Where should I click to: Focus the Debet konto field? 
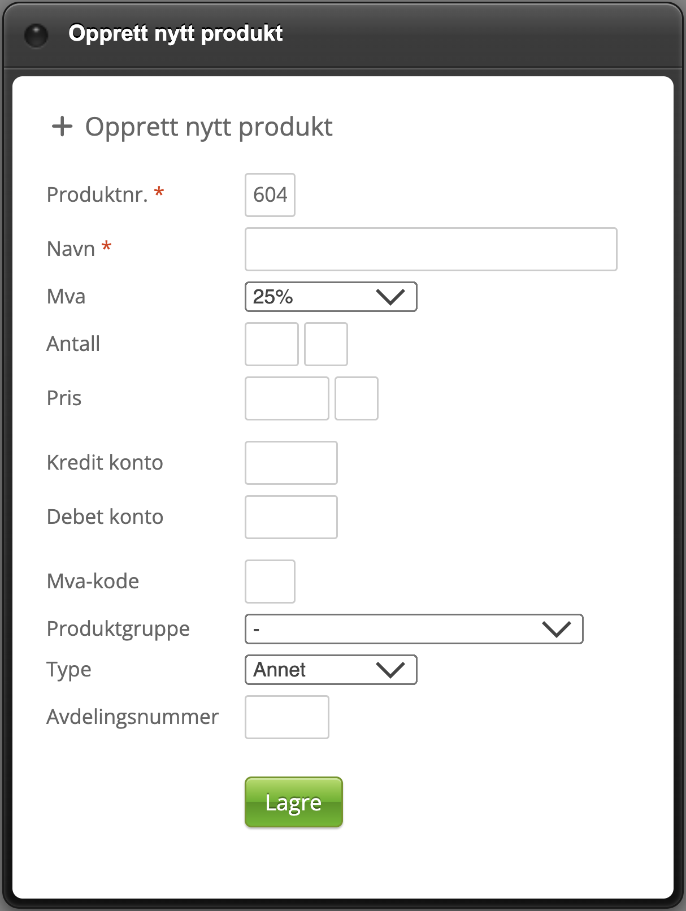tap(291, 517)
